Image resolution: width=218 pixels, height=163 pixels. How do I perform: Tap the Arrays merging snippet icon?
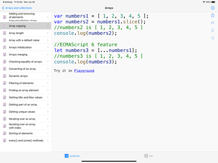tap(4, 54)
